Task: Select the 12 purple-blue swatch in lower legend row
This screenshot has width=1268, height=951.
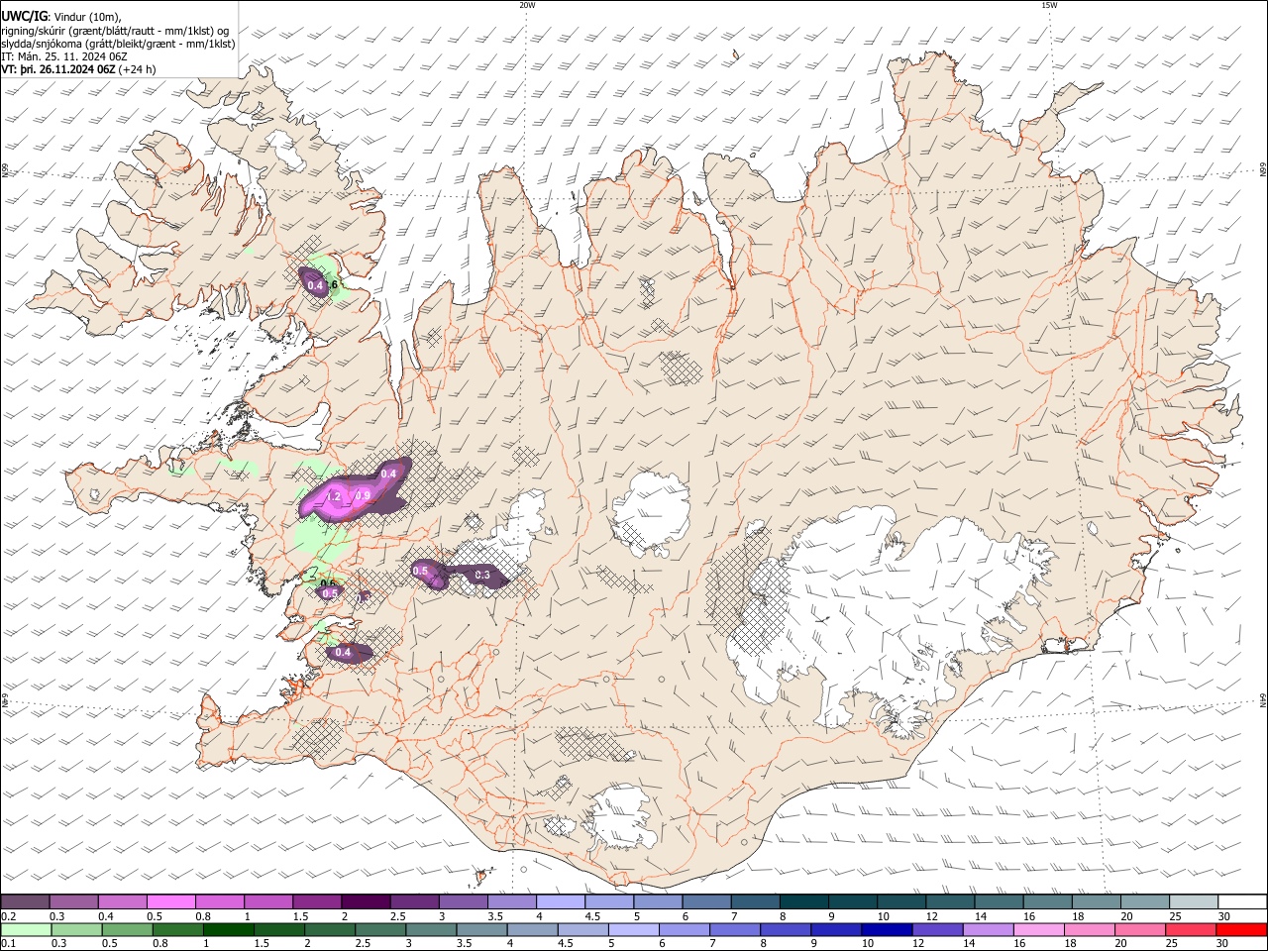Action: 937,929
